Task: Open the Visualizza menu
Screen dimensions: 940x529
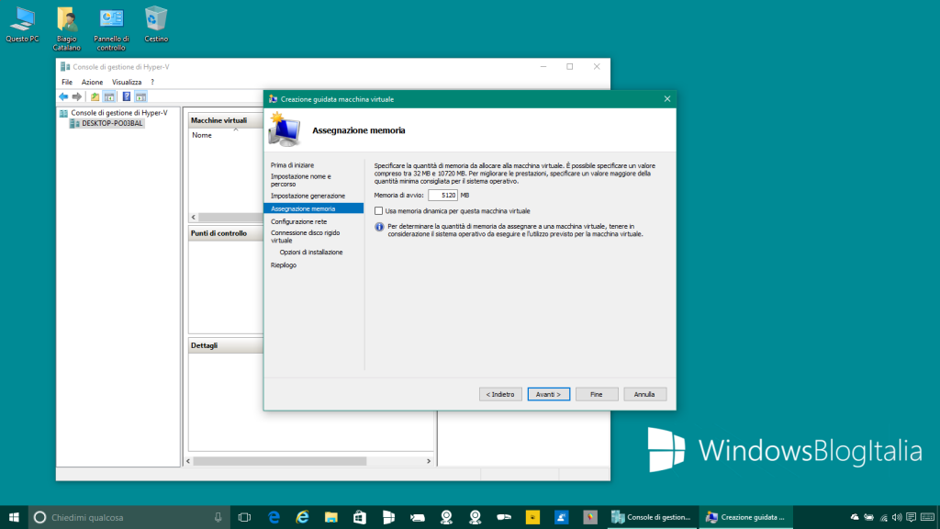Action: (127, 82)
